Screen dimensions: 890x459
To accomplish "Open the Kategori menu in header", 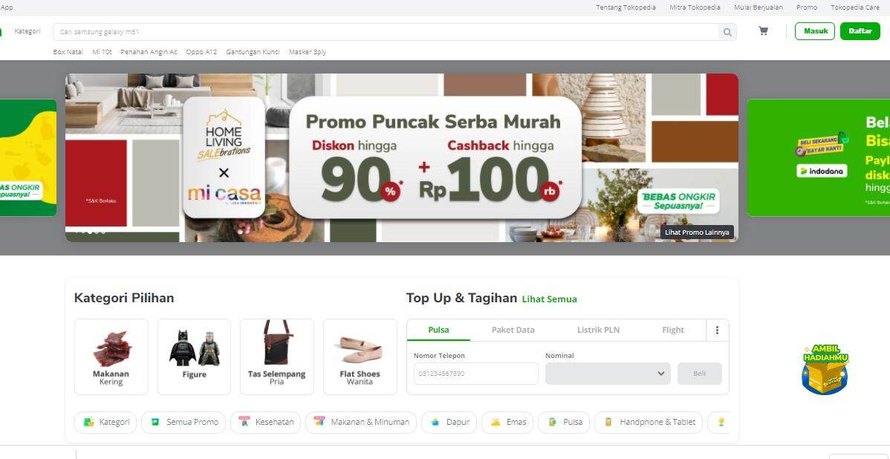I will tap(27, 31).
